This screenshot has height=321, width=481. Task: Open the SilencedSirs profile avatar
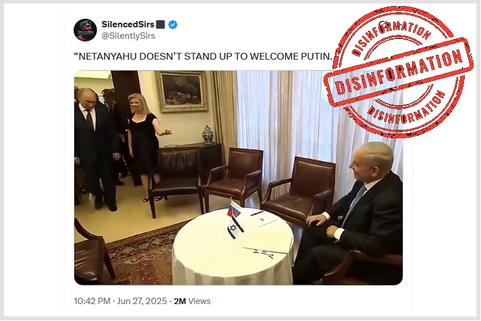pyautogui.click(x=85, y=30)
